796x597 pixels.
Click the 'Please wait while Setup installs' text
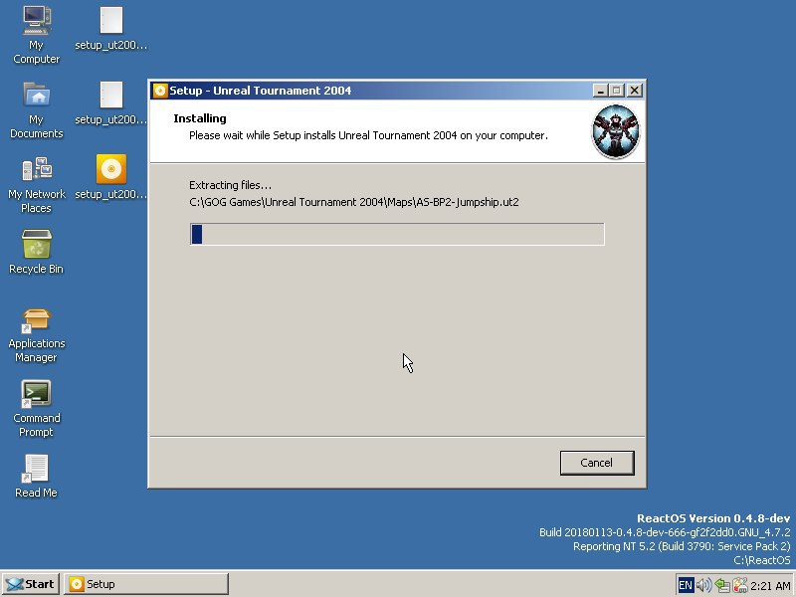368,135
